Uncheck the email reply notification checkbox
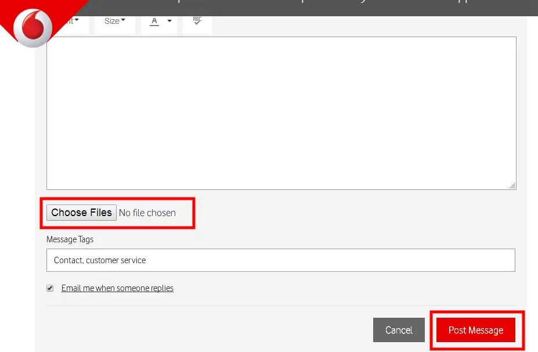The image size is (538, 352). [x=50, y=288]
